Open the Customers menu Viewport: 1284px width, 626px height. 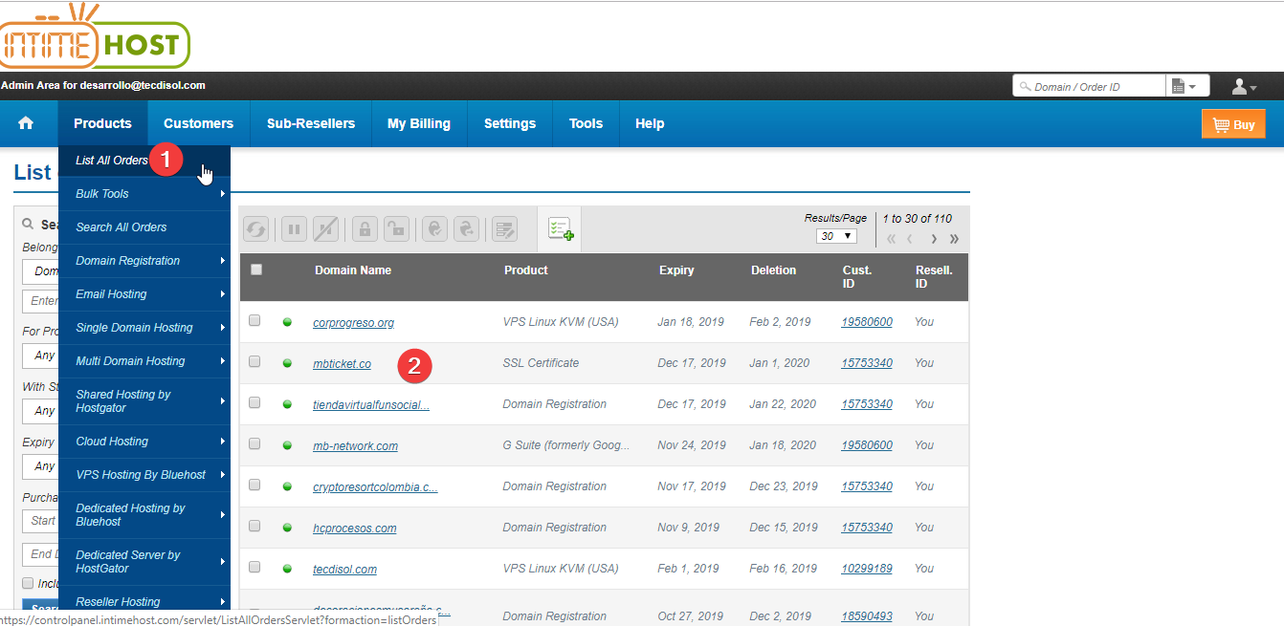coord(198,123)
